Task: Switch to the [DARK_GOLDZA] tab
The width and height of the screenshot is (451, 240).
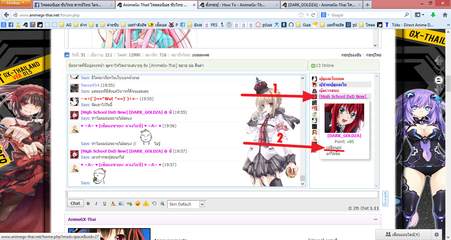Action: coord(321,5)
